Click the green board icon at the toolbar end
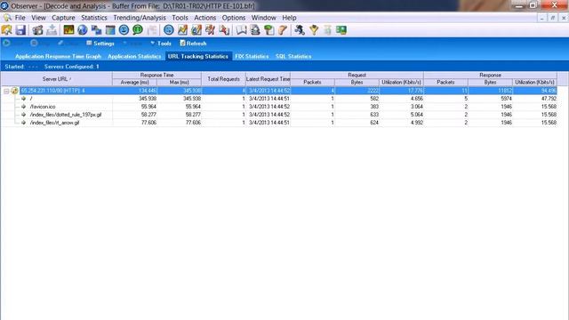The image size is (569, 320). (x=341, y=30)
